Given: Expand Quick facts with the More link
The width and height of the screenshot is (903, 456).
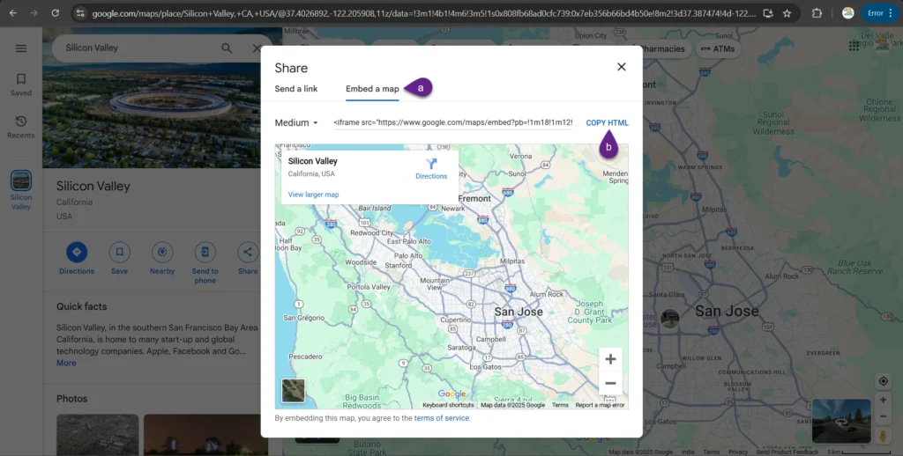Looking at the screenshot, I should coord(66,363).
